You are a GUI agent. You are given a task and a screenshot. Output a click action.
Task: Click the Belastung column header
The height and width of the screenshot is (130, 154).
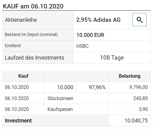click(129, 76)
